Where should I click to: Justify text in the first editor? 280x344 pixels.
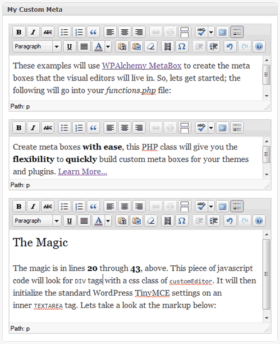(x=84, y=47)
